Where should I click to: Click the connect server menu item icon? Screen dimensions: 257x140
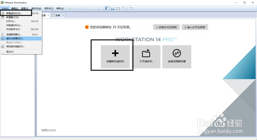coord(3,34)
